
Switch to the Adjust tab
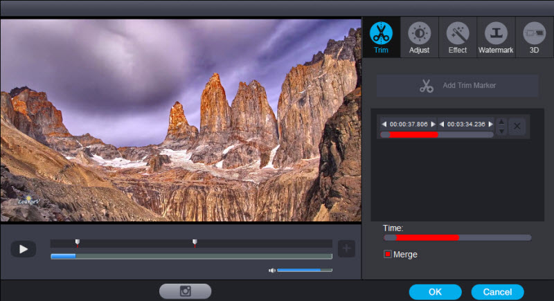pyautogui.click(x=419, y=37)
